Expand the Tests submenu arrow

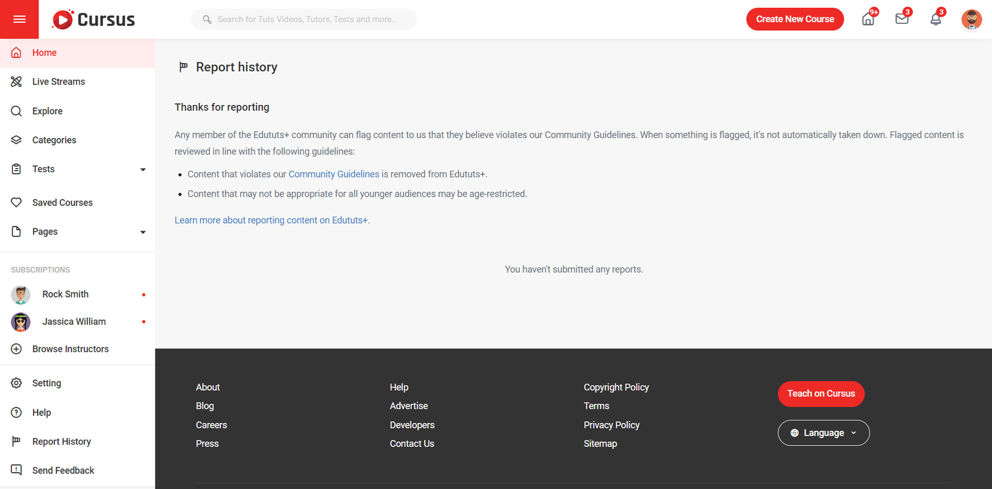pyautogui.click(x=143, y=170)
